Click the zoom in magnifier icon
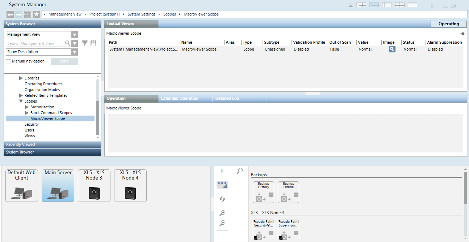This screenshot has width=469, height=242. pos(222,213)
